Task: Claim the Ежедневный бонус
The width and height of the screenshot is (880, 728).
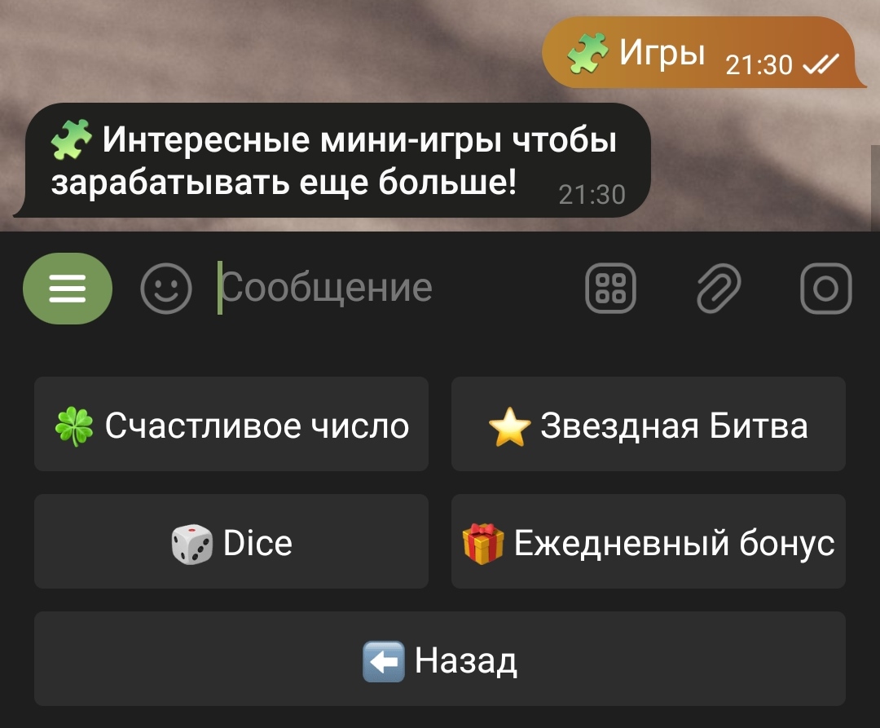Action: tap(649, 541)
